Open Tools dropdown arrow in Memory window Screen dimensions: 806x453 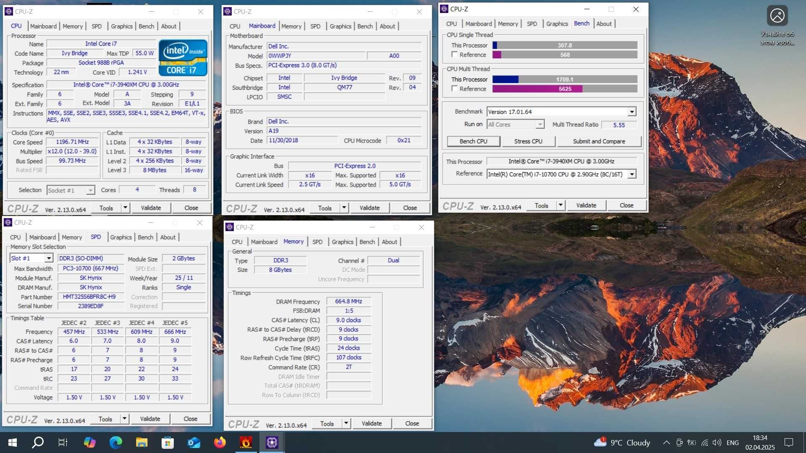[346, 424]
